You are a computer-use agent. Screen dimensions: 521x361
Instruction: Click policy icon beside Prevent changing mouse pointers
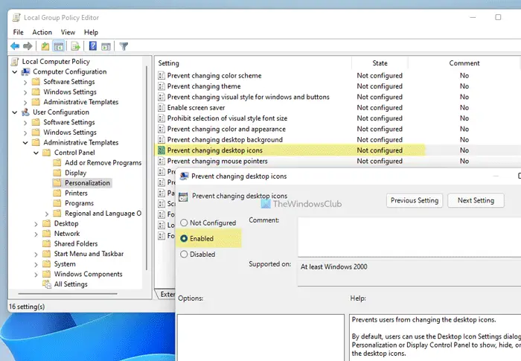point(162,162)
